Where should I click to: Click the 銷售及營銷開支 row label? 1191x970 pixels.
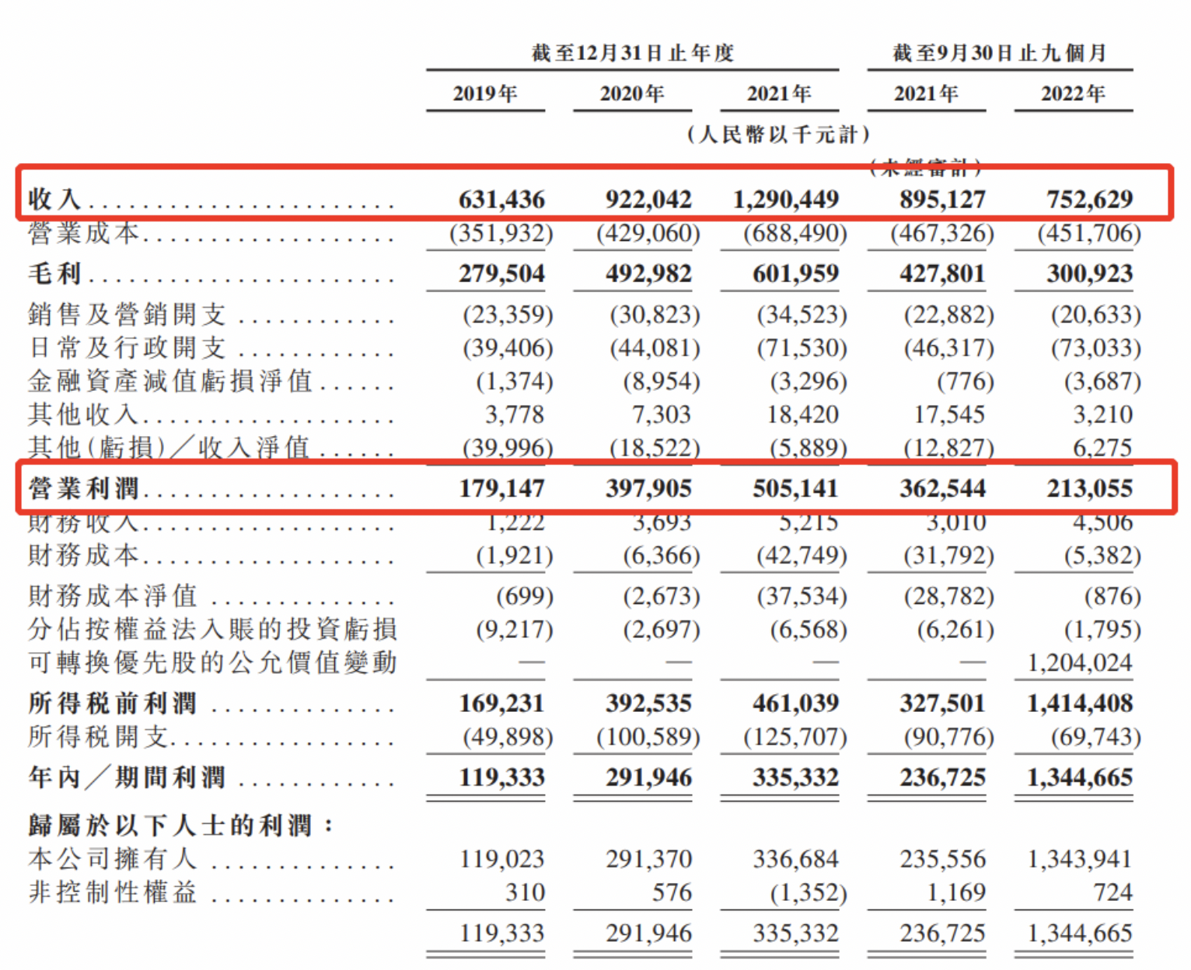coord(127,314)
